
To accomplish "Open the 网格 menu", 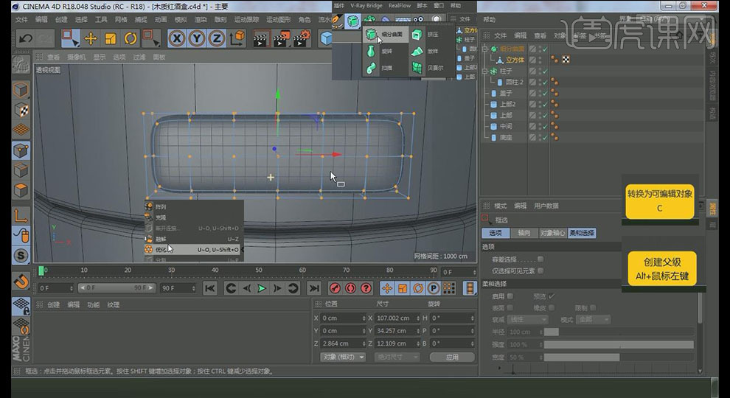I will 121,20.
